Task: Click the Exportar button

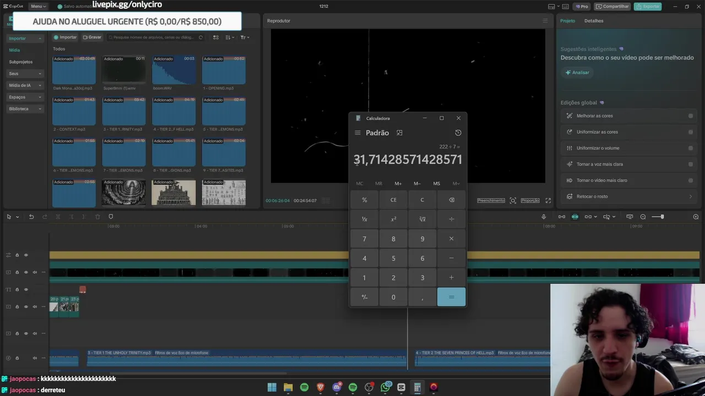Action: (x=648, y=7)
